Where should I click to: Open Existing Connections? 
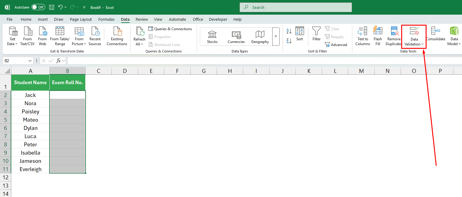click(117, 36)
